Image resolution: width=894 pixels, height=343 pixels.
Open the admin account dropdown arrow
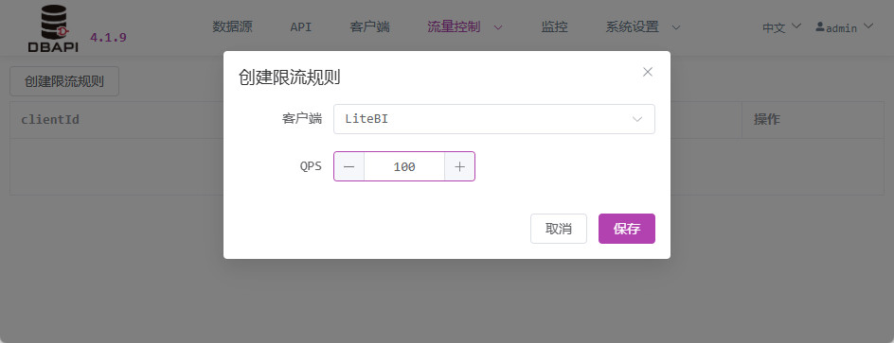click(867, 26)
